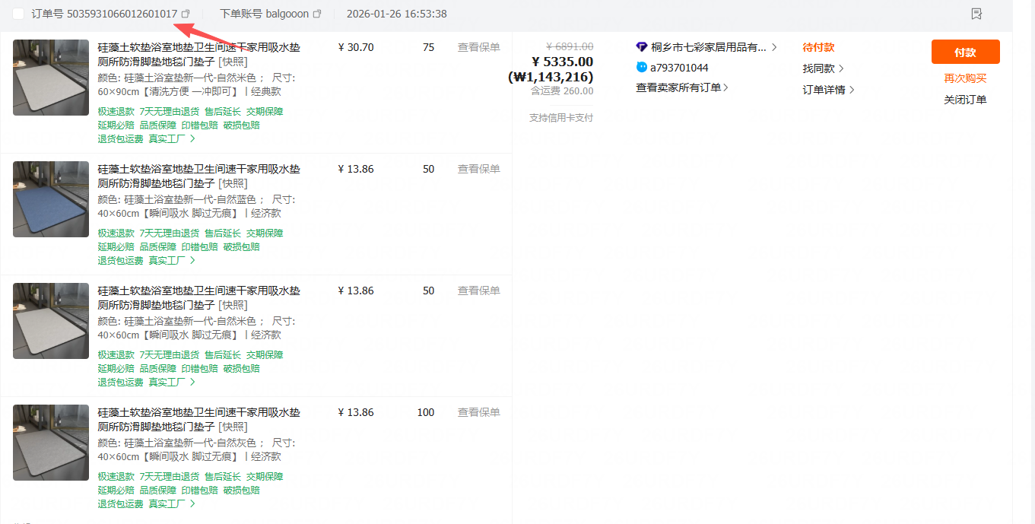The width and height of the screenshot is (1035, 524).
Task: Click 再次购买 to buy again
Action: (x=965, y=78)
